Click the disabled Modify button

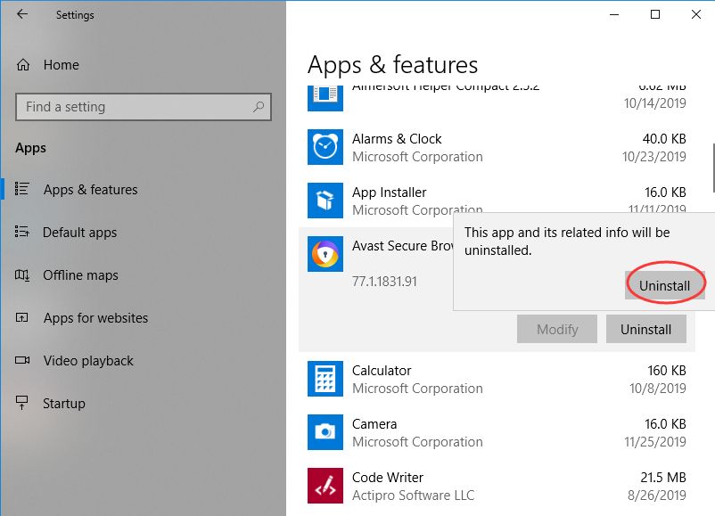tap(557, 329)
